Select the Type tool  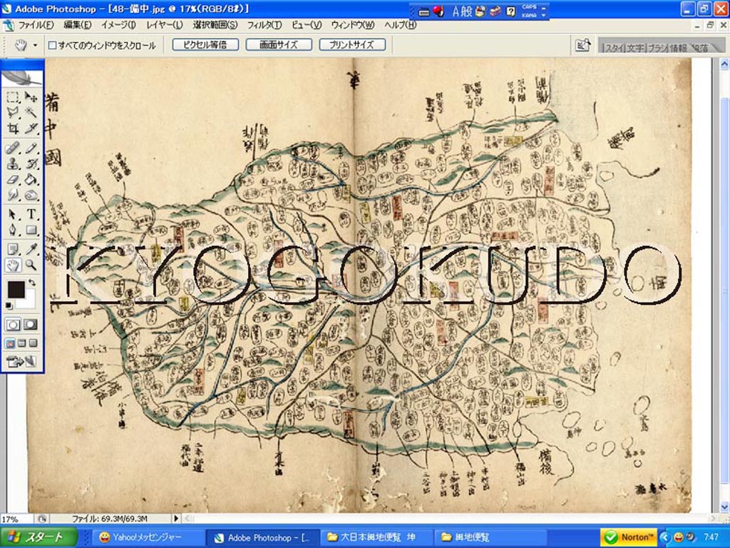[31, 214]
